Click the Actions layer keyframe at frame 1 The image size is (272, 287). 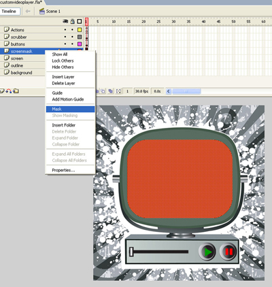coord(86,30)
